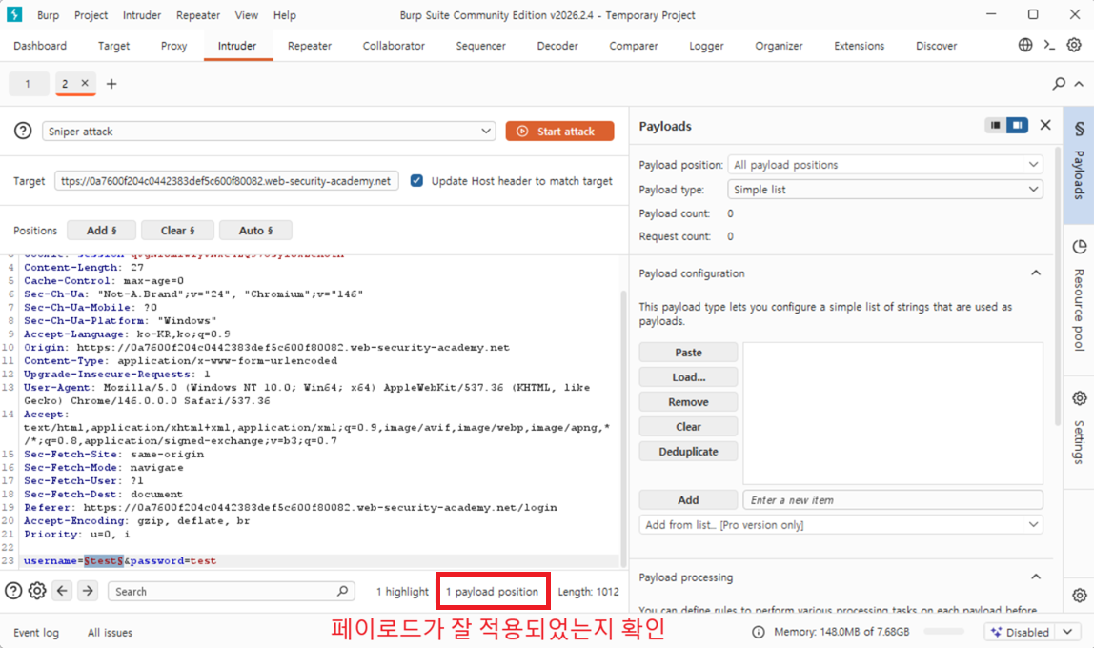The height and width of the screenshot is (648, 1094).
Task: Open the terminal prompt icon
Action: coord(1049,46)
